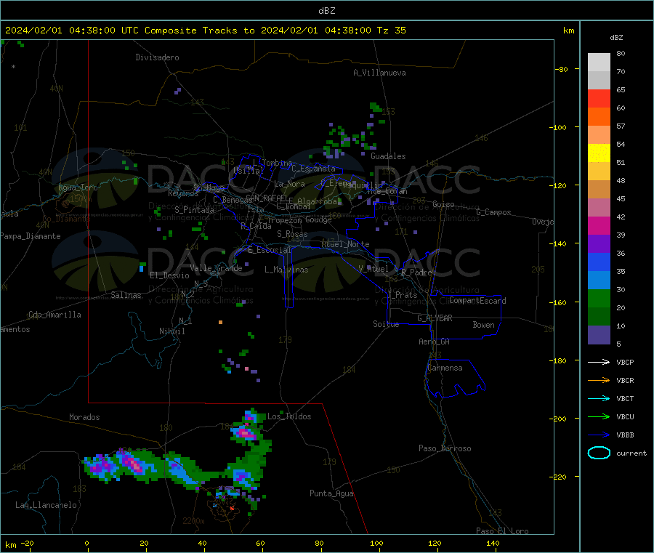This screenshot has width=654, height=553.
Task: Click the Guadales map label
Action: pos(388,156)
